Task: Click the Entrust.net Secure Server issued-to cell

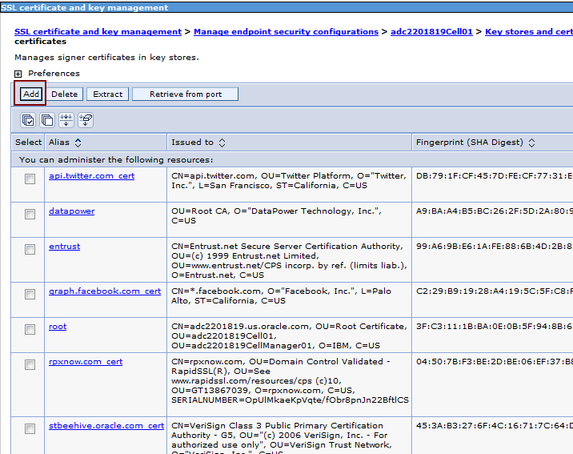Action: tap(289, 261)
